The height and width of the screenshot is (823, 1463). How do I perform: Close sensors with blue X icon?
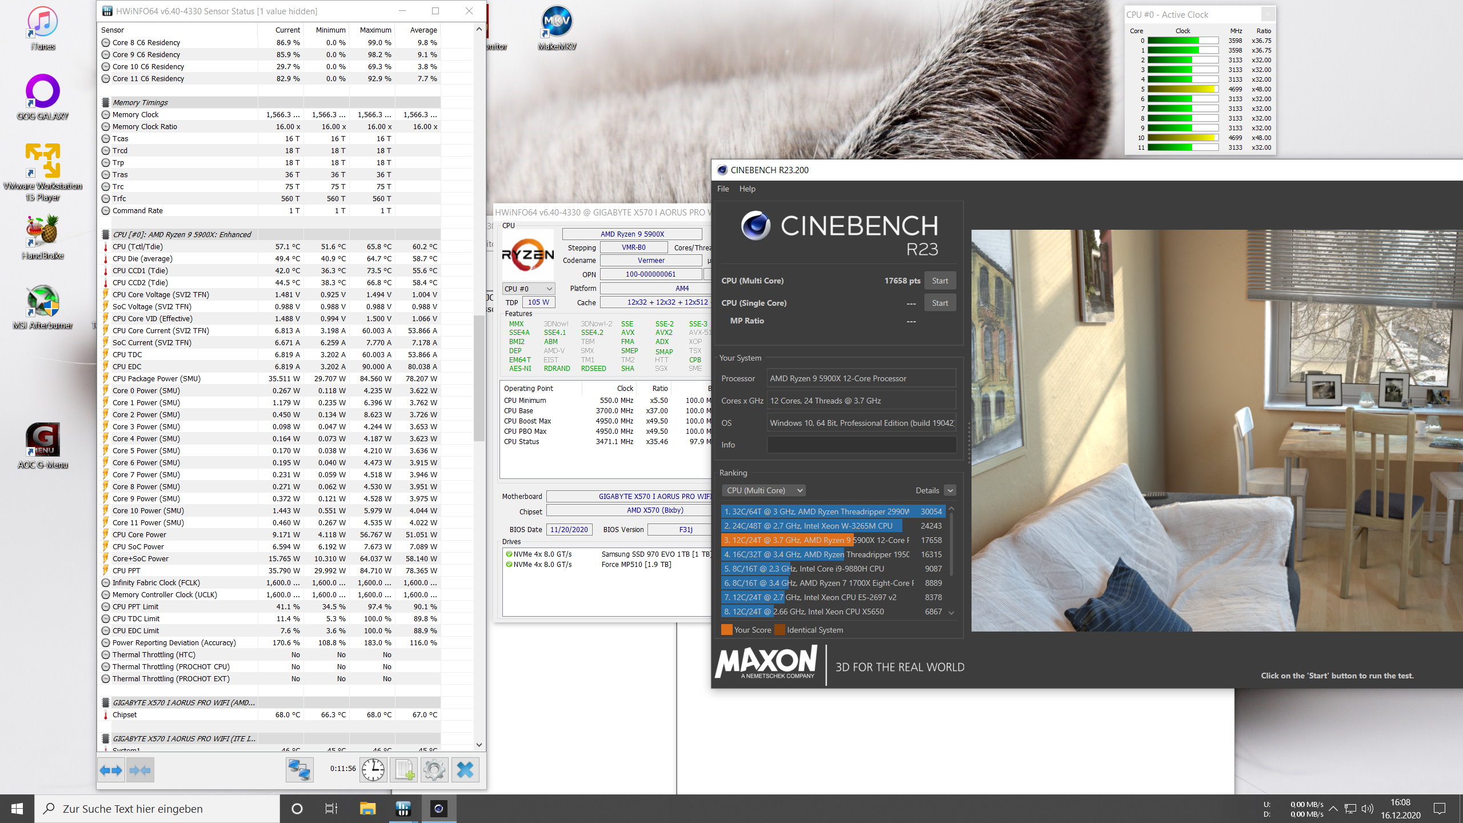(x=465, y=770)
